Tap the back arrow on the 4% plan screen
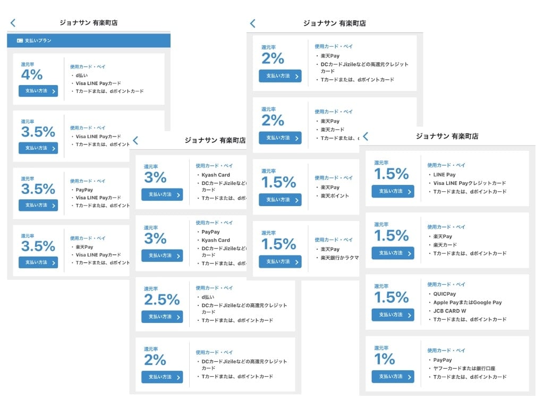The height and width of the screenshot is (408, 544). coord(13,23)
